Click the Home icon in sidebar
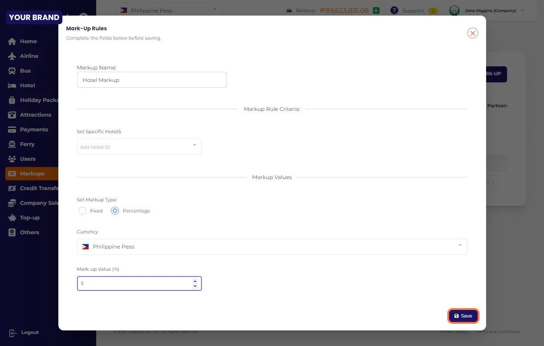Screen dimensions: 544x346 point(12,41)
